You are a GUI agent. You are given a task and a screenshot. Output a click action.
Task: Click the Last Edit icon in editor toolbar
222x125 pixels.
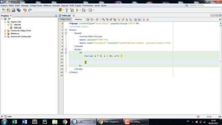tap(88, 19)
